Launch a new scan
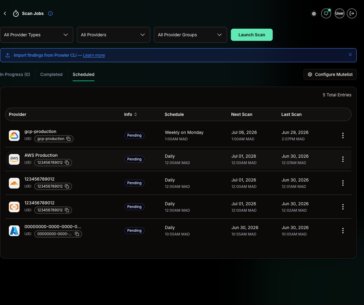The height and width of the screenshot is (305, 364). coord(252,35)
